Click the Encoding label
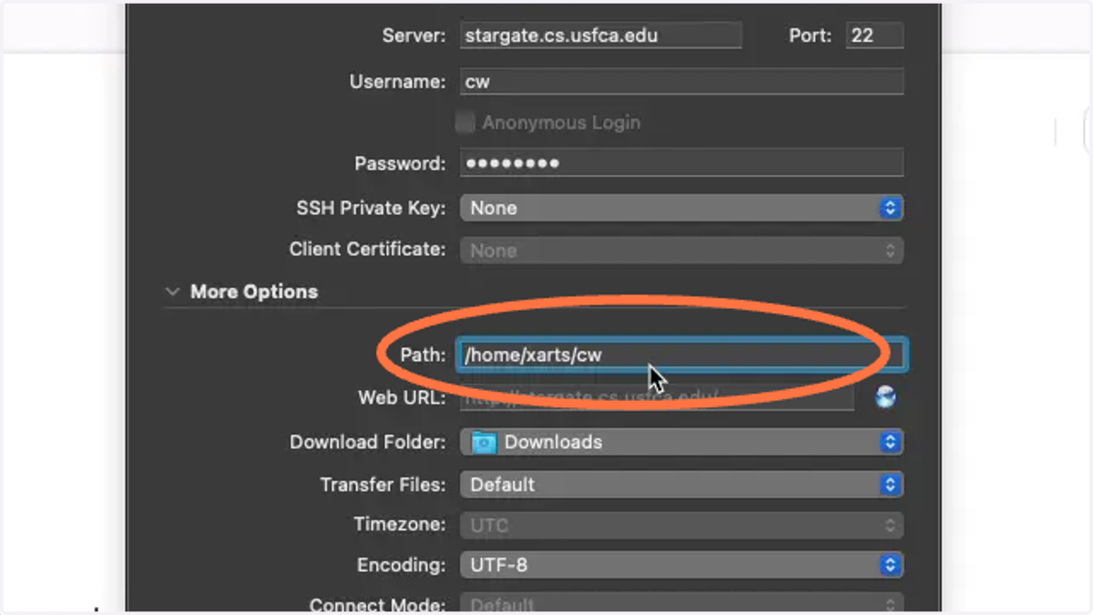 (x=402, y=566)
